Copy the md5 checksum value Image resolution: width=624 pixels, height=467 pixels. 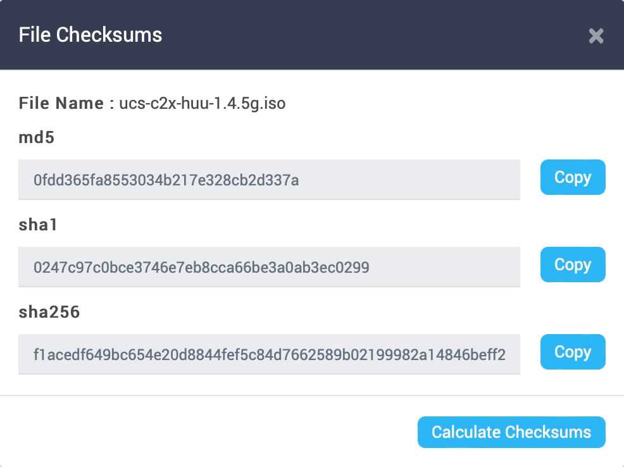[573, 178]
